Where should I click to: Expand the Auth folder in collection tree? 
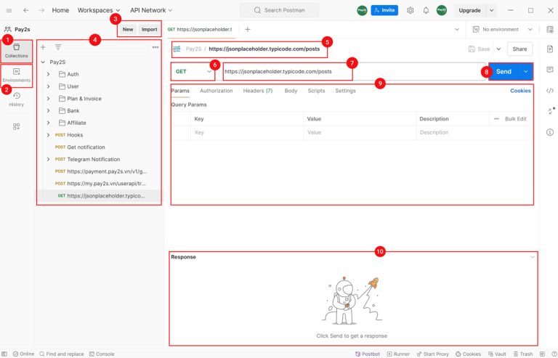click(x=48, y=74)
